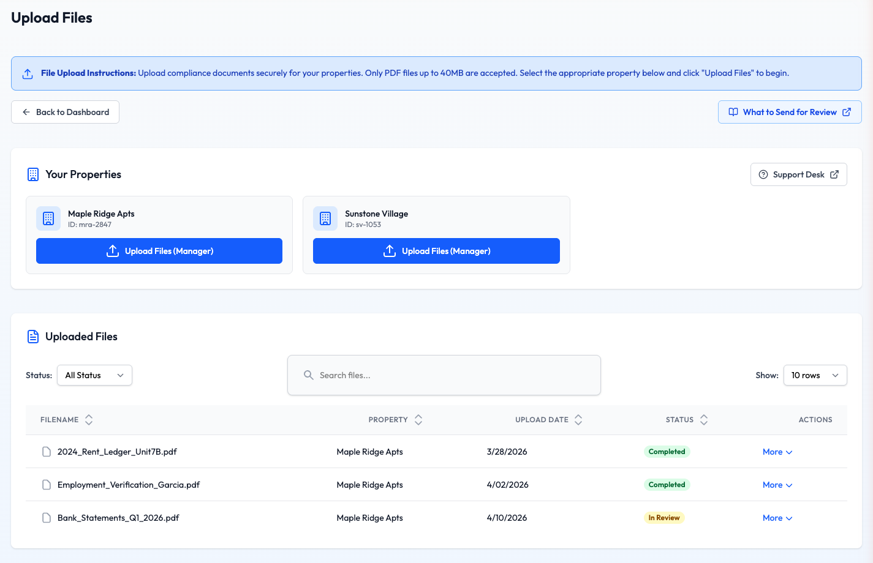Click the document icon beside Uploaded Files heading
Image resolution: width=873 pixels, height=563 pixels.
[34, 336]
